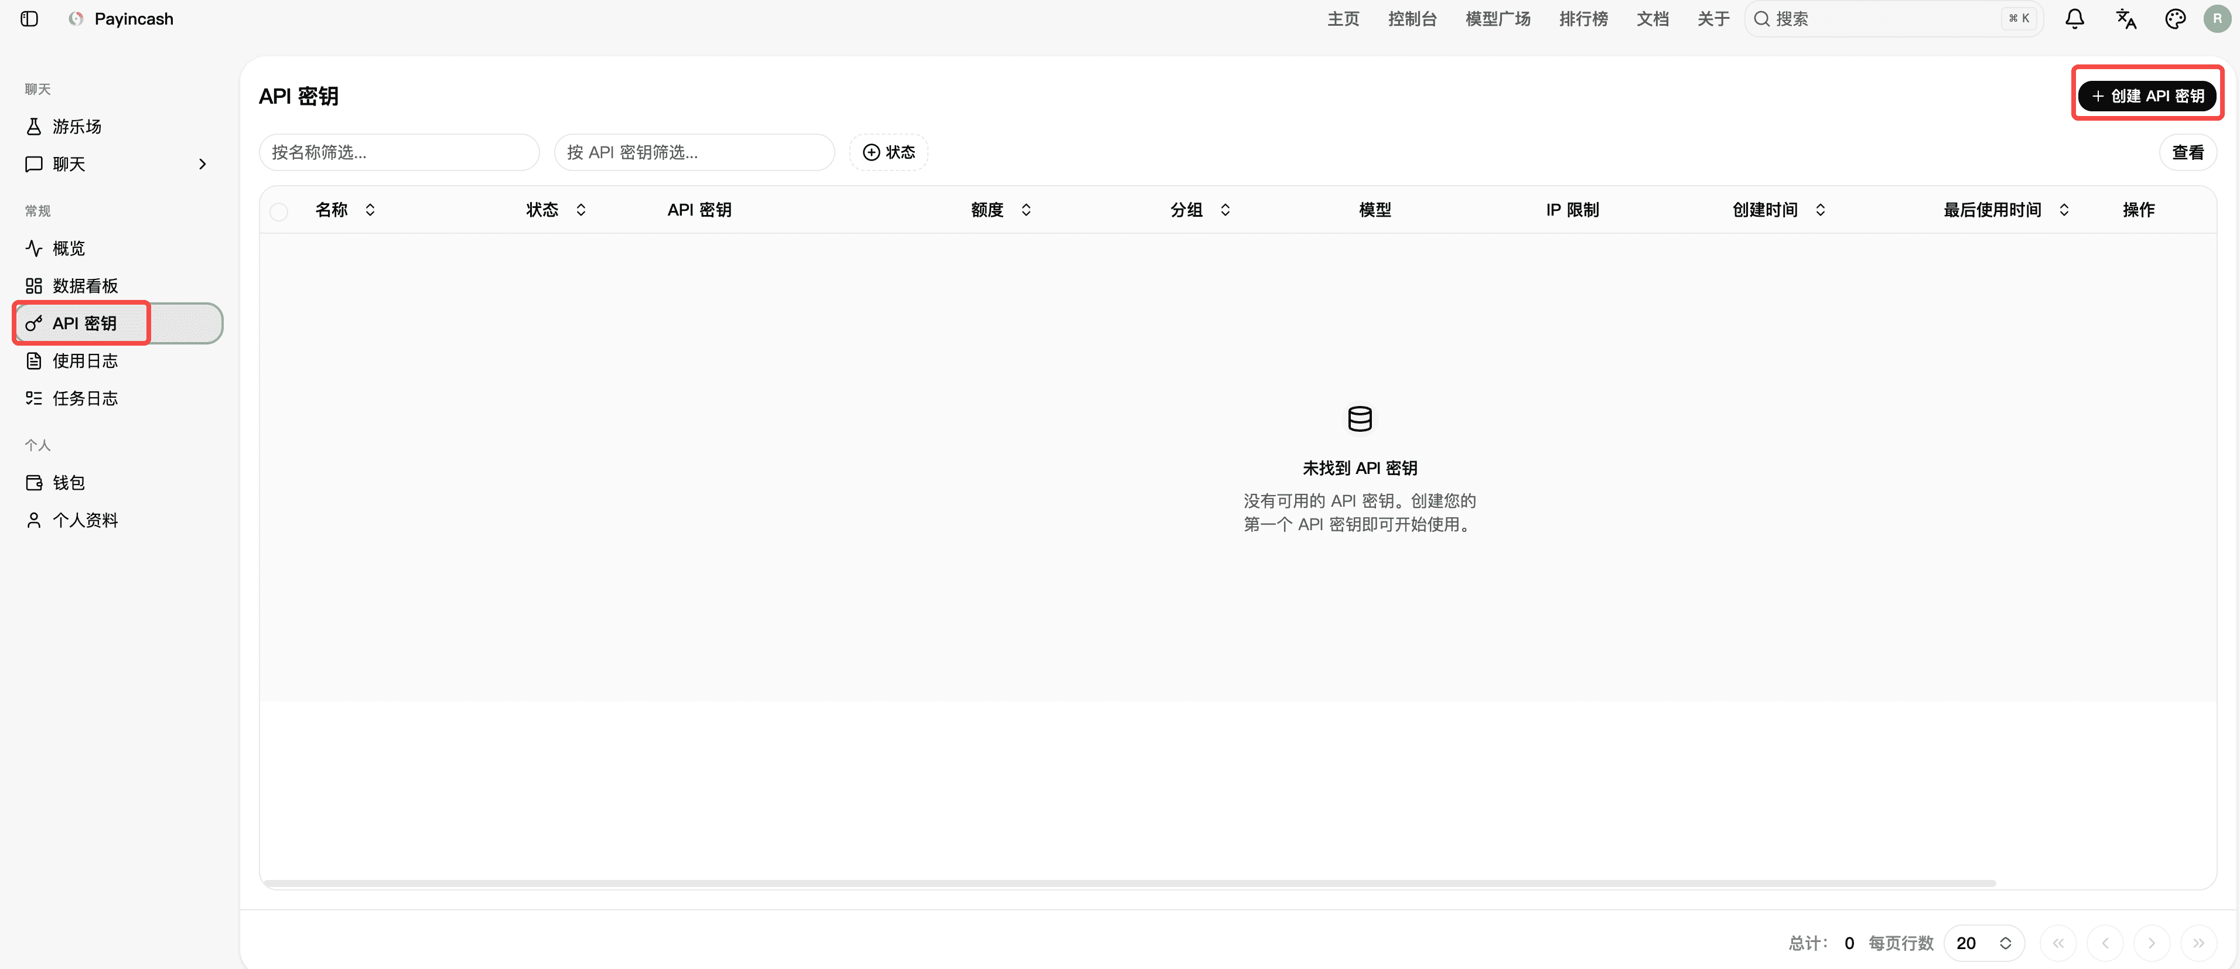This screenshot has width=2240, height=969.
Task: Open the rows-per-page 20 dropdown
Action: coord(1985,943)
